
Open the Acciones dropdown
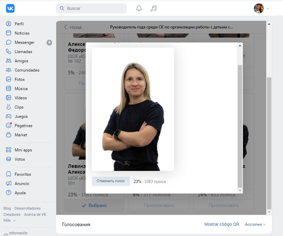pyautogui.click(x=255, y=224)
